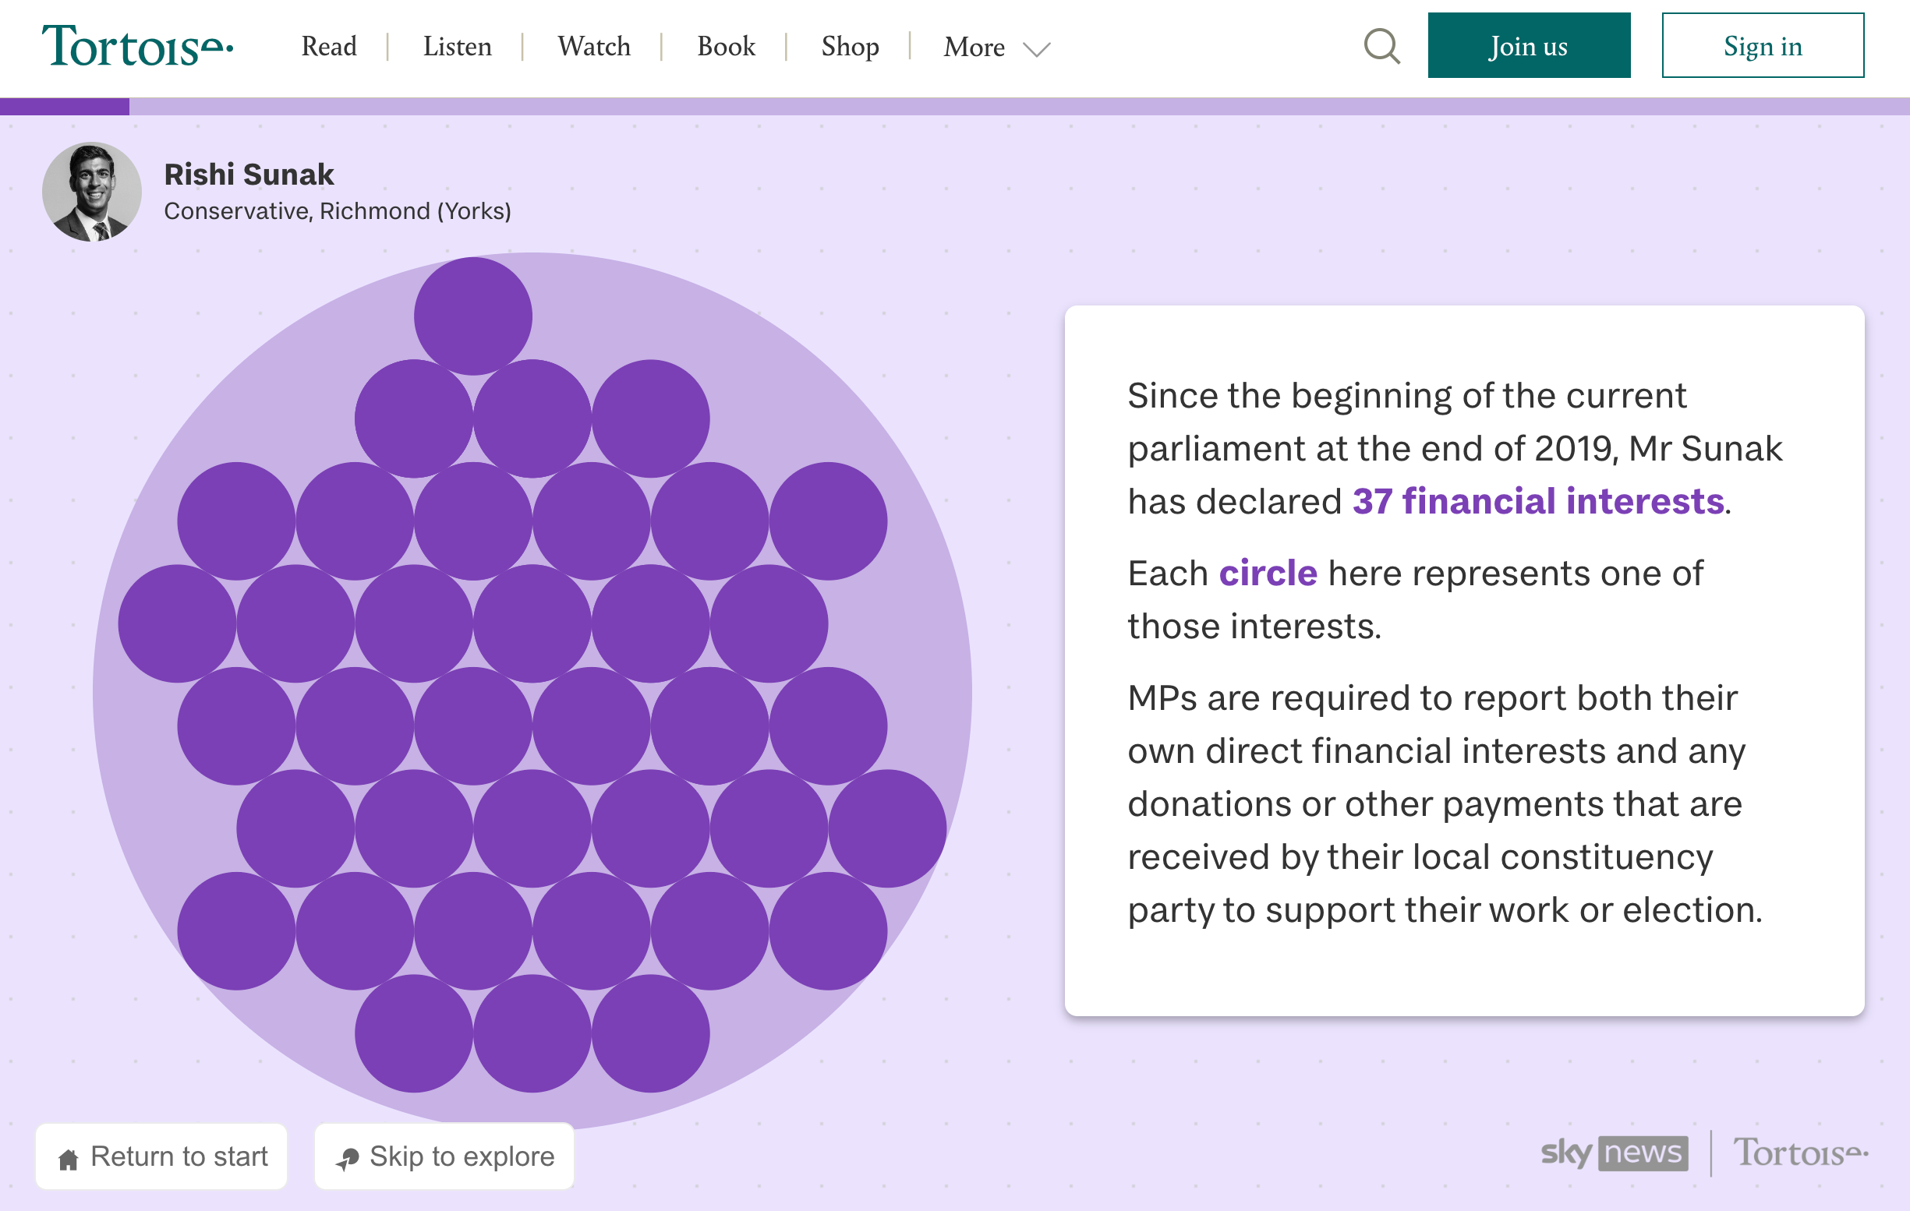
Task: Go to the Watch section
Action: click(593, 46)
